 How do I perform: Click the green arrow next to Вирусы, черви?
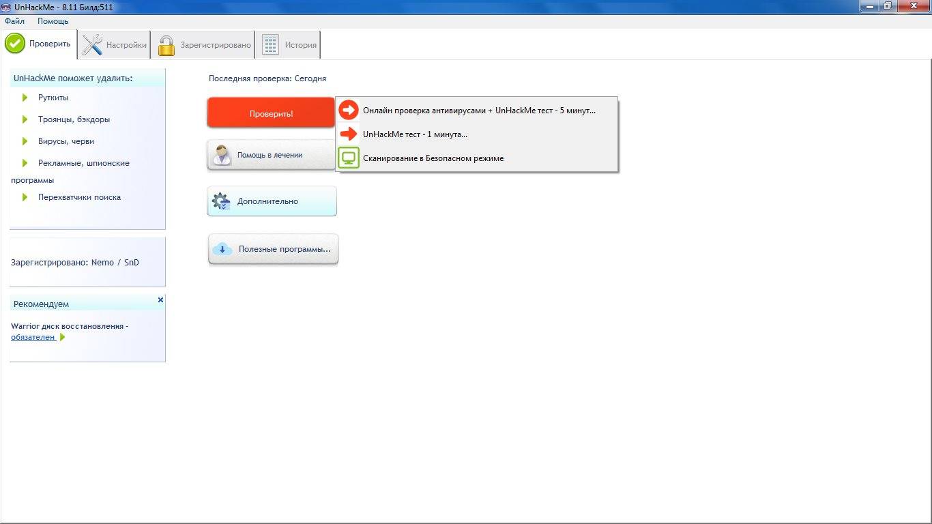[x=25, y=141]
